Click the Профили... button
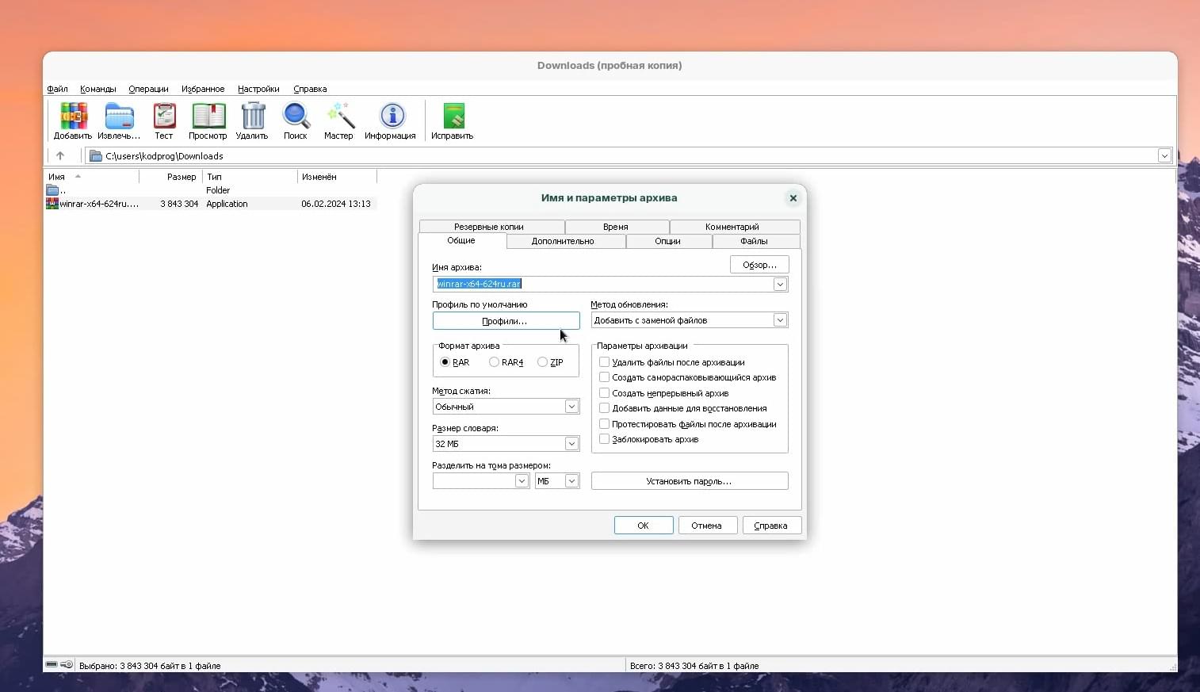The height and width of the screenshot is (692, 1200). 506,321
